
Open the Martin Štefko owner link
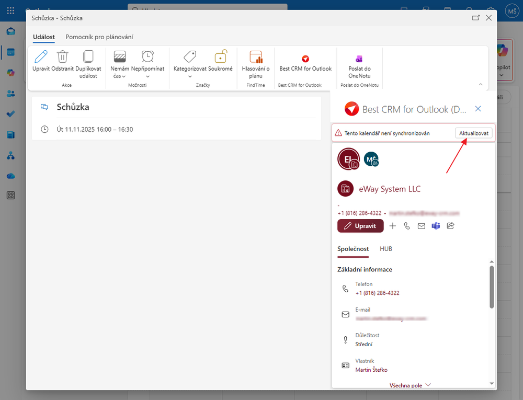pyautogui.click(x=371, y=370)
